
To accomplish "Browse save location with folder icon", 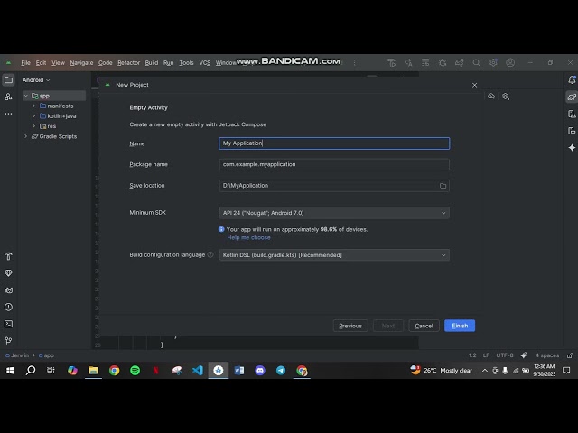I will pyautogui.click(x=443, y=186).
